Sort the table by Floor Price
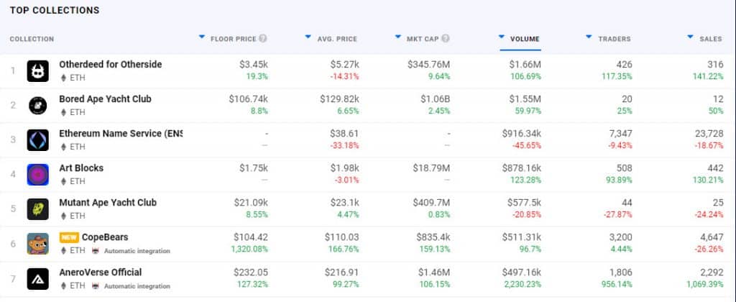Viewport: 736px width, 302px height. [x=234, y=39]
